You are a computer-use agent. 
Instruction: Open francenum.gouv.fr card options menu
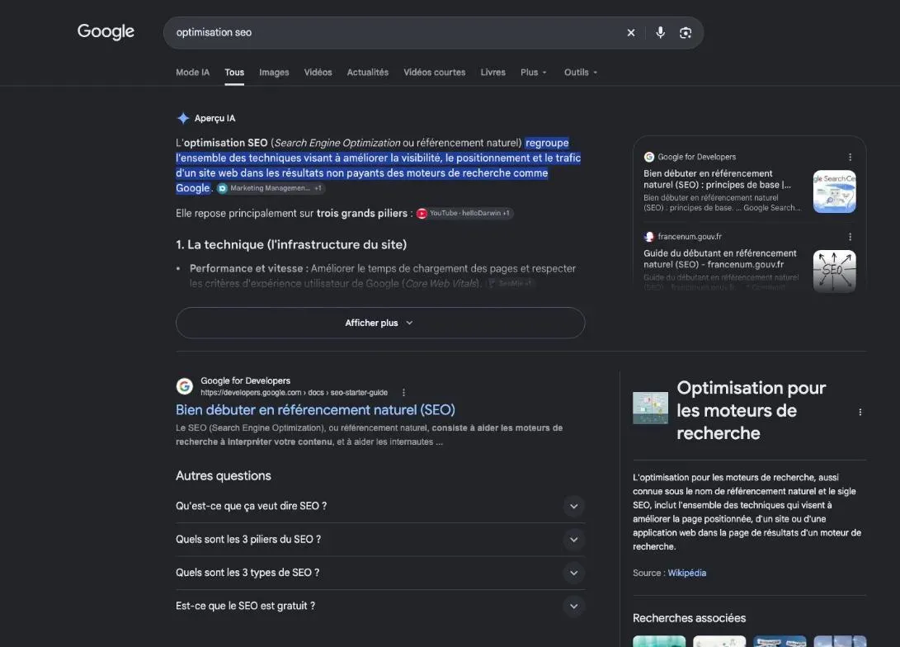[850, 237]
